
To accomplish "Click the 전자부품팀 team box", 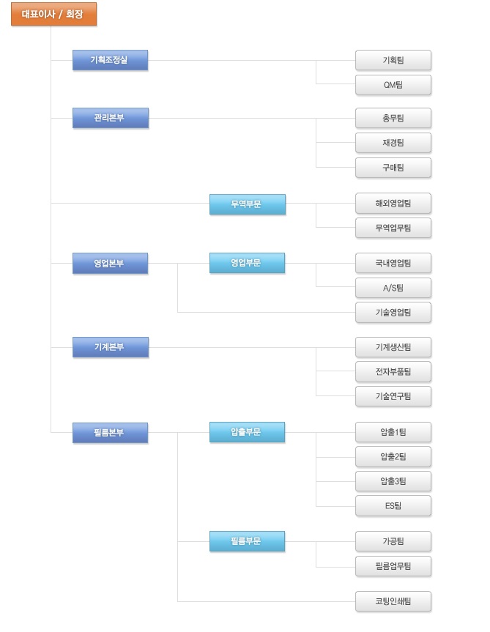I will point(393,371).
